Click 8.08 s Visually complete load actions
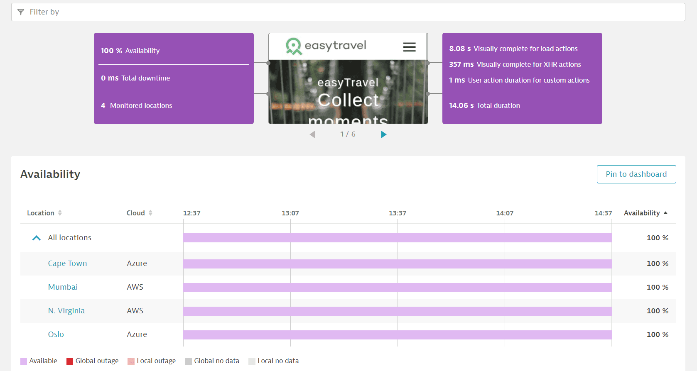 pyautogui.click(x=513, y=49)
